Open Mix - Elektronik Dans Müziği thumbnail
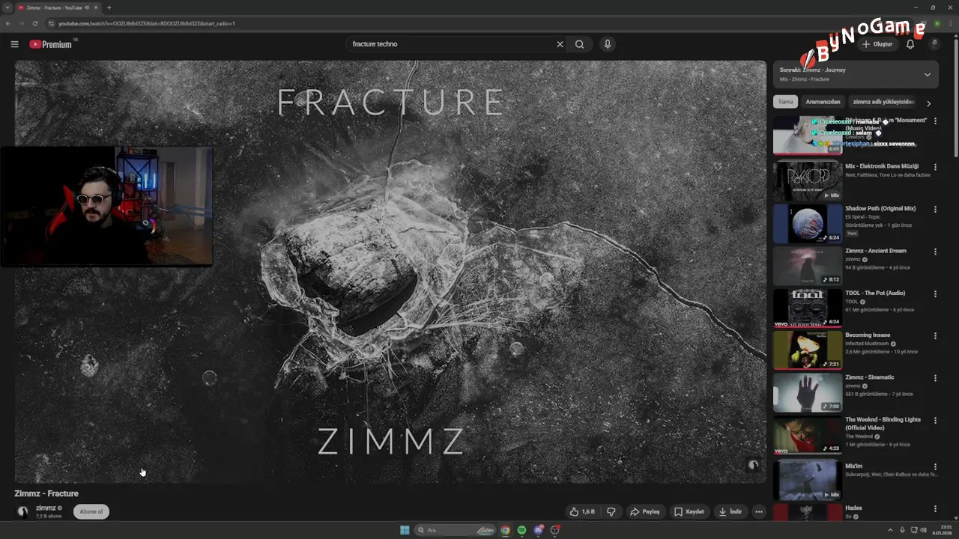 coord(808,180)
